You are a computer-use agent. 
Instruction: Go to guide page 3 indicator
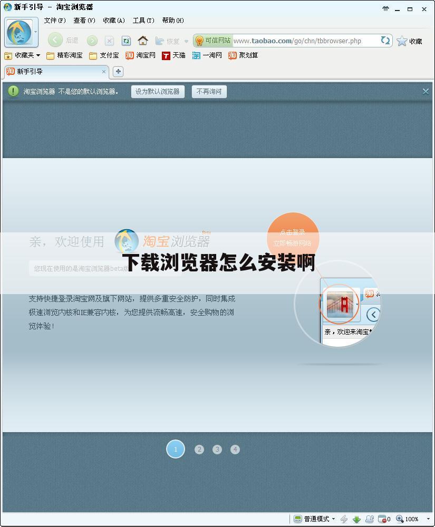(217, 450)
